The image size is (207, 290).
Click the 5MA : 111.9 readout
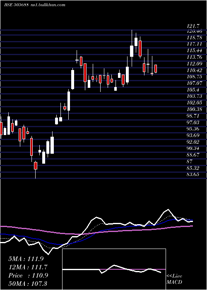(26, 259)
